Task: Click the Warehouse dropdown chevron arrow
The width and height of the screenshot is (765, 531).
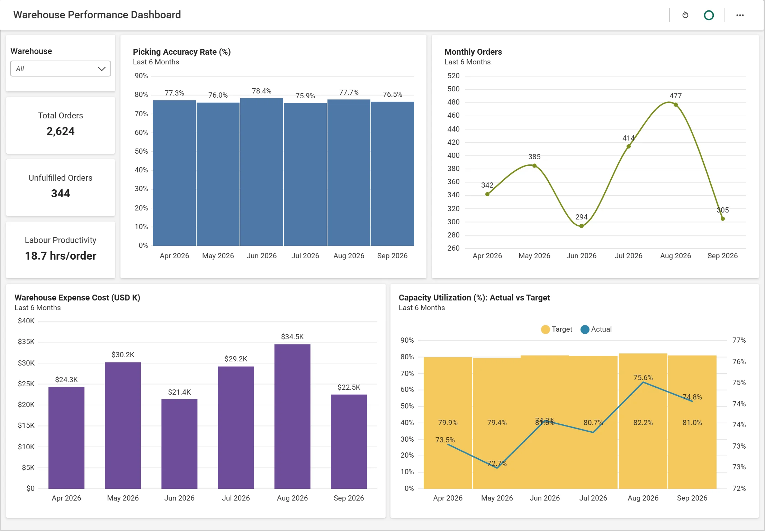Action: (x=101, y=69)
